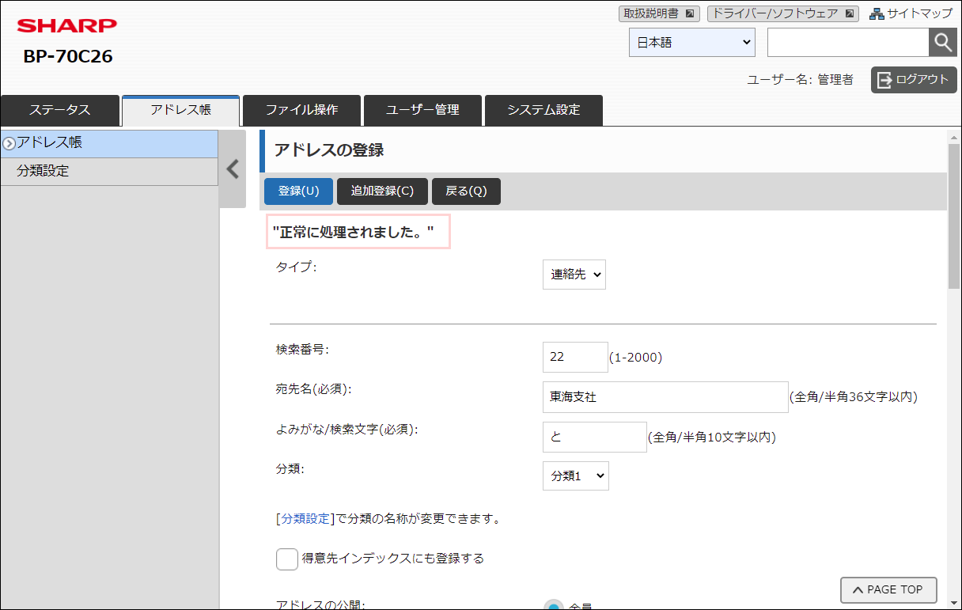962x610 pixels.
Task: Click the SHARP logo
Action: click(67, 26)
